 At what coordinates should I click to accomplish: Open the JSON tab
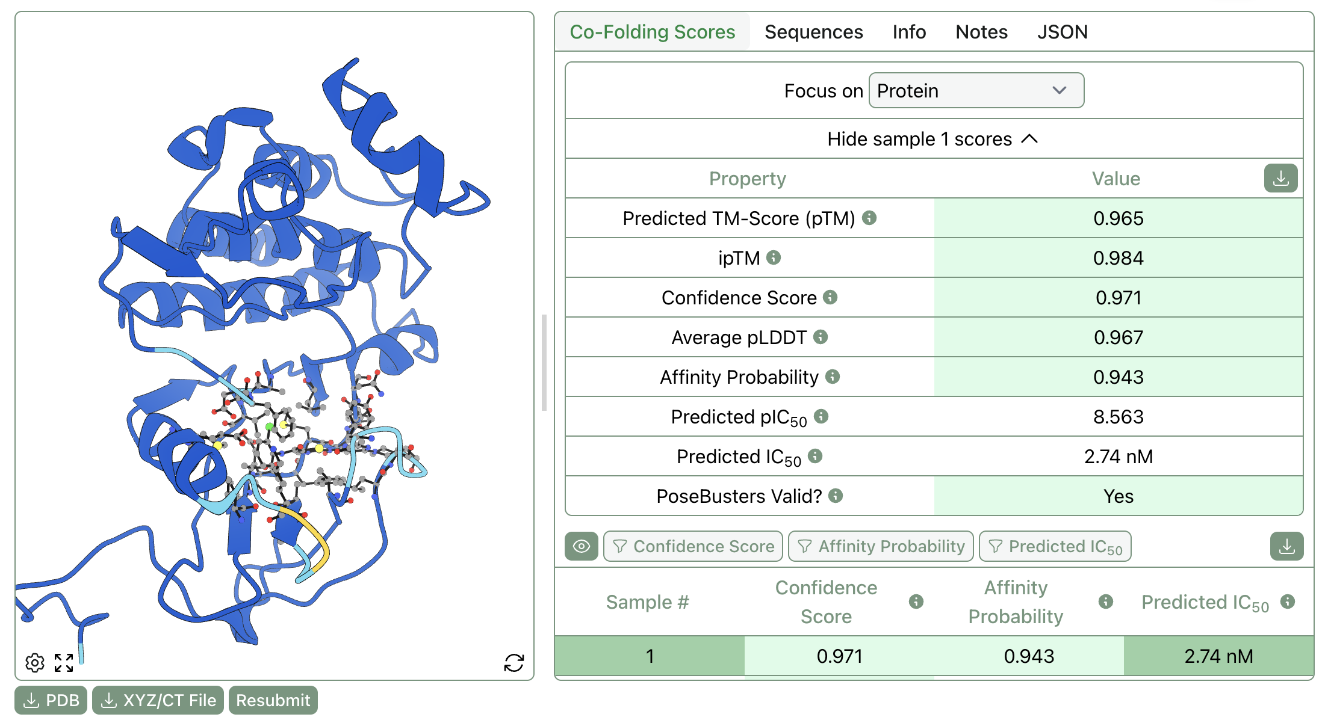point(1063,32)
